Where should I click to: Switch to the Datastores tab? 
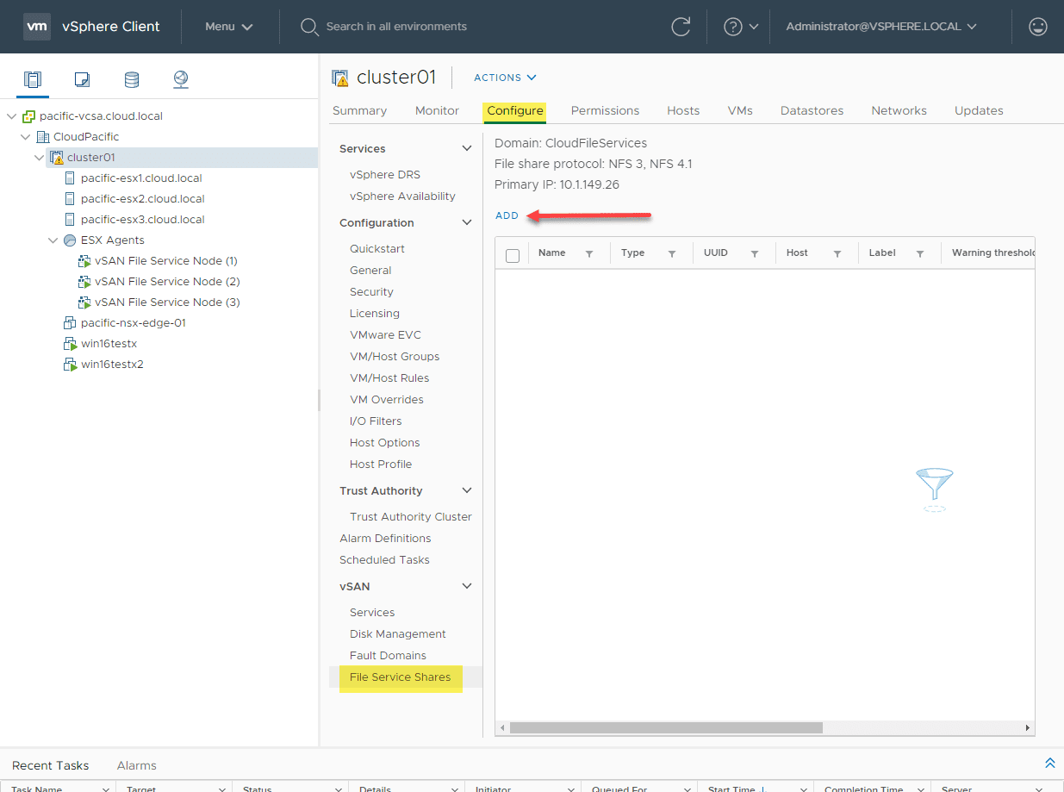[x=811, y=110]
